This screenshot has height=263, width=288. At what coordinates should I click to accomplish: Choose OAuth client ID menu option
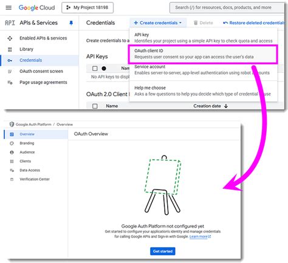point(203,54)
